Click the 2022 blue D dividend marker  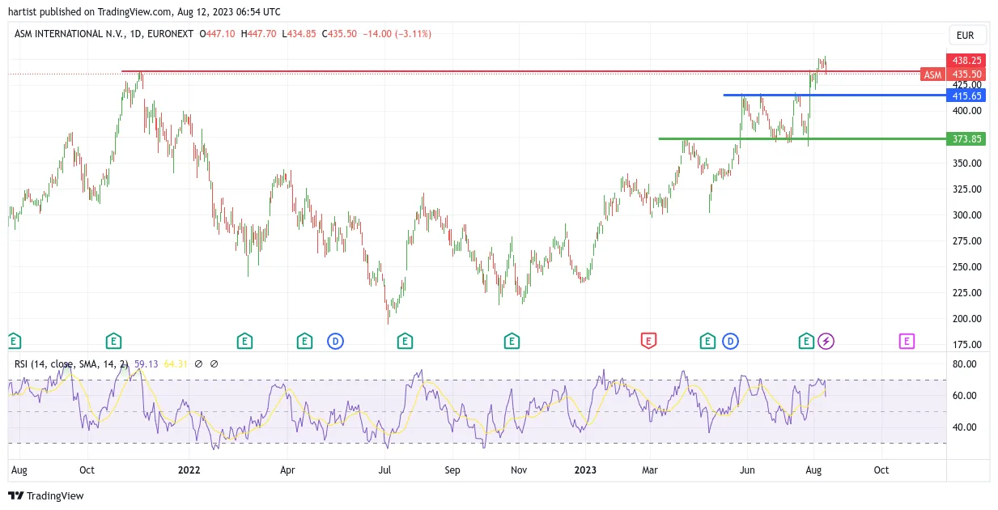(335, 341)
